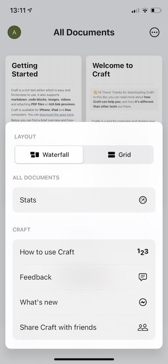Screen dimensions: 168x364
Task: Select the Feedback menu entry
Action: (x=84, y=277)
